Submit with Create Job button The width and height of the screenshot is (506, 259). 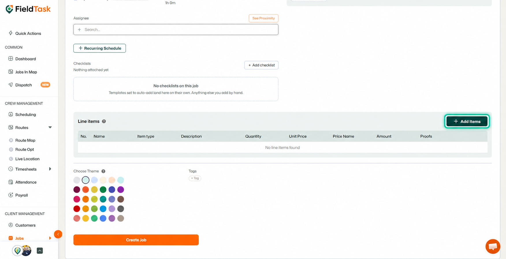point(136,240)
